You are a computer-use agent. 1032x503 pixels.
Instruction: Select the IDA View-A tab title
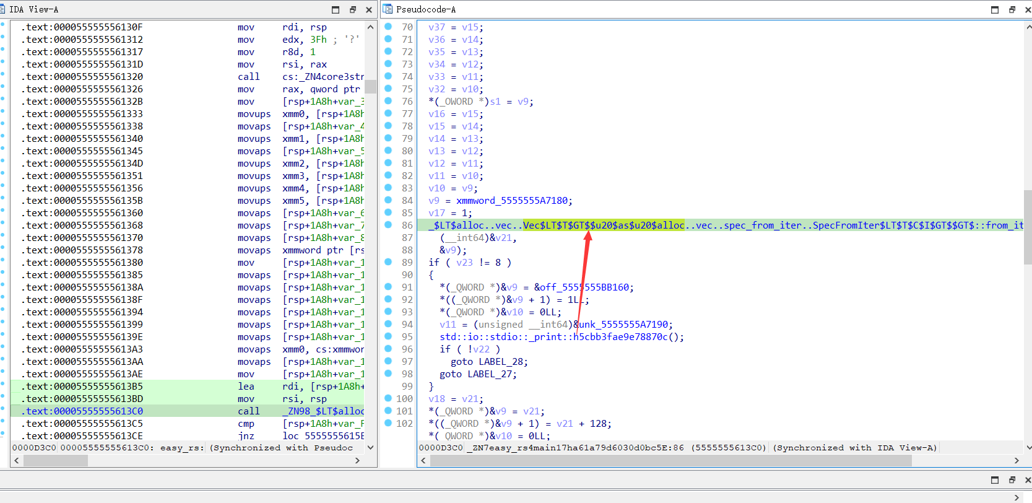tap(34, 9)
